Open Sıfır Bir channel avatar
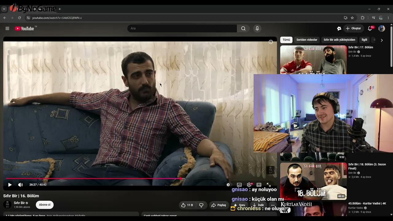393x221 pixels. click(7, 205)
